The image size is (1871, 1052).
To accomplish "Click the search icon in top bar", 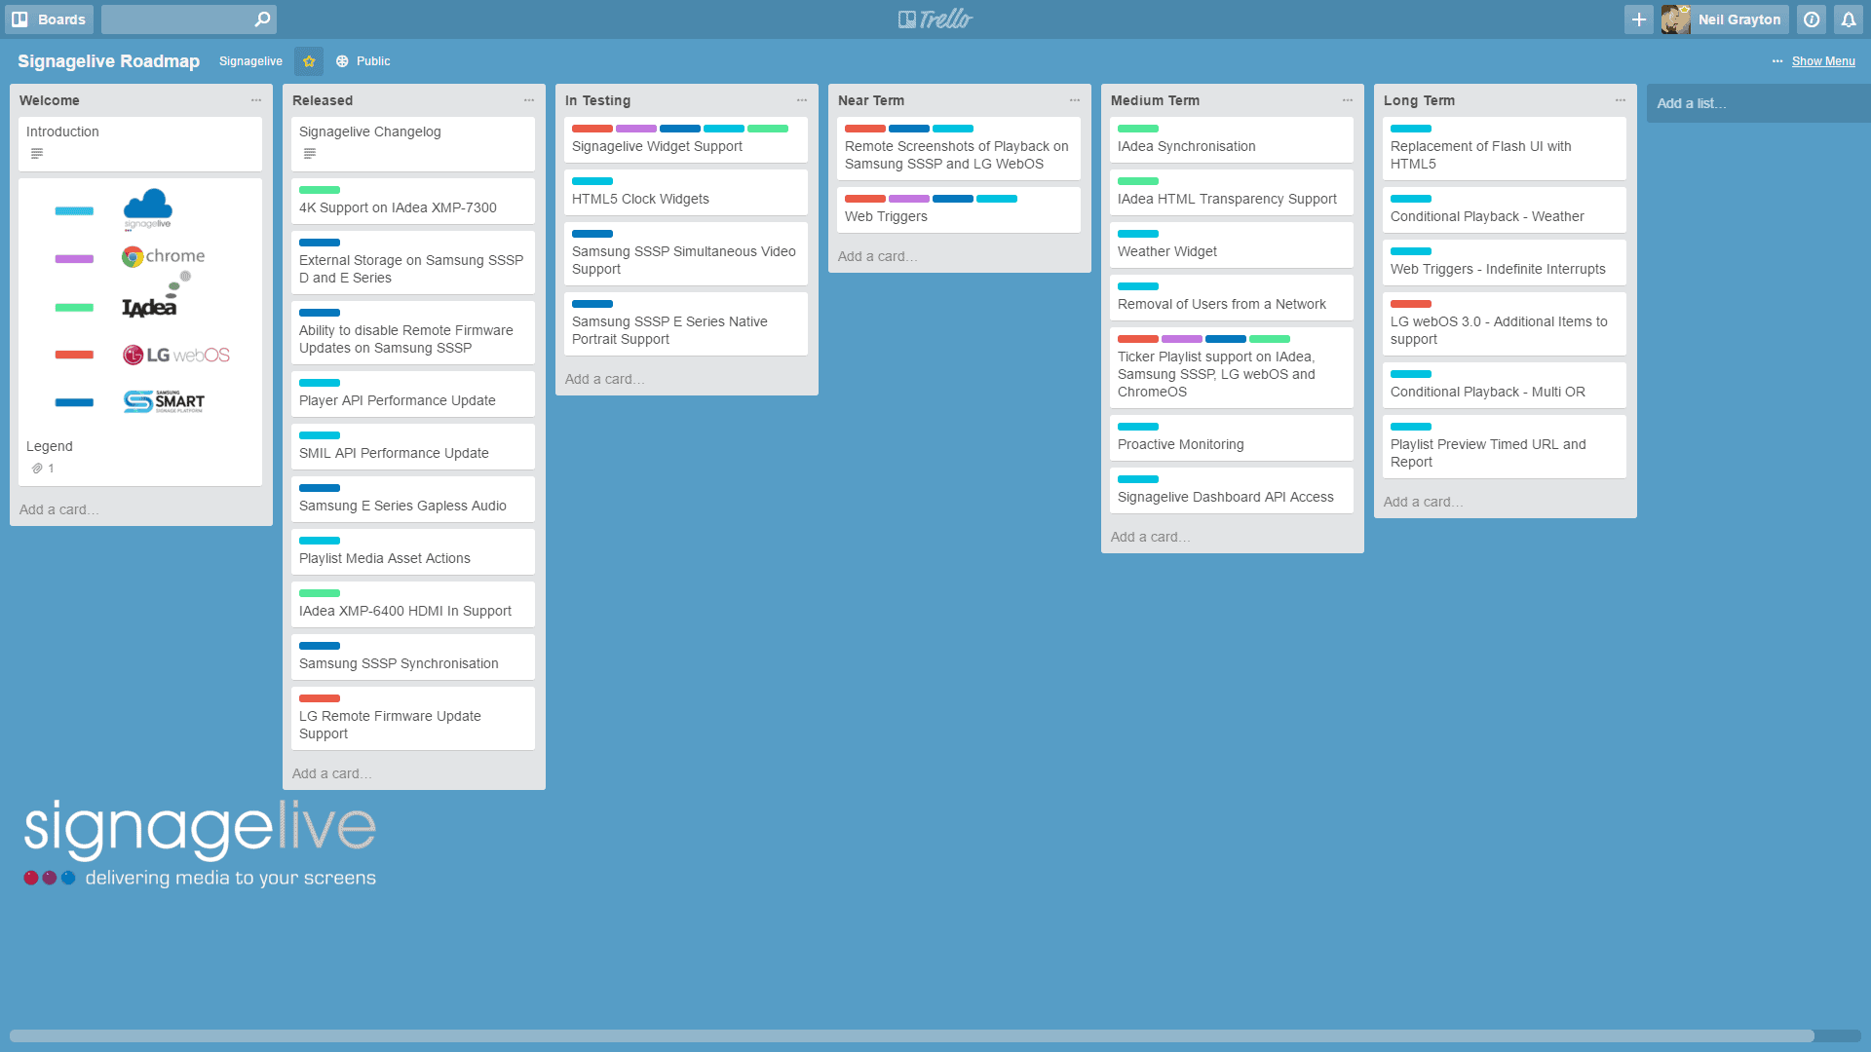I will click(x=262, y=19).
